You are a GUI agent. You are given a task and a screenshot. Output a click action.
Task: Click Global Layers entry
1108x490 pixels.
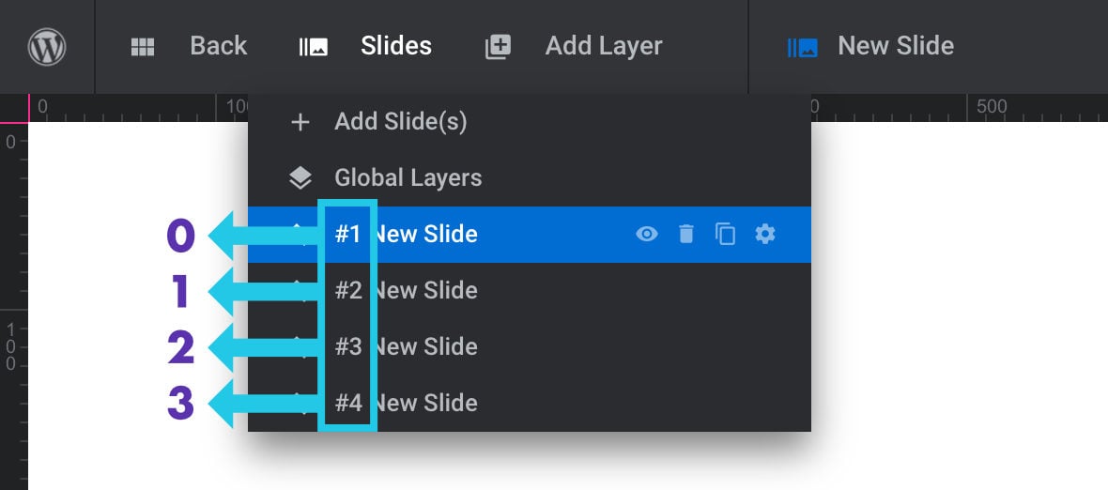[x=408, y=177]
